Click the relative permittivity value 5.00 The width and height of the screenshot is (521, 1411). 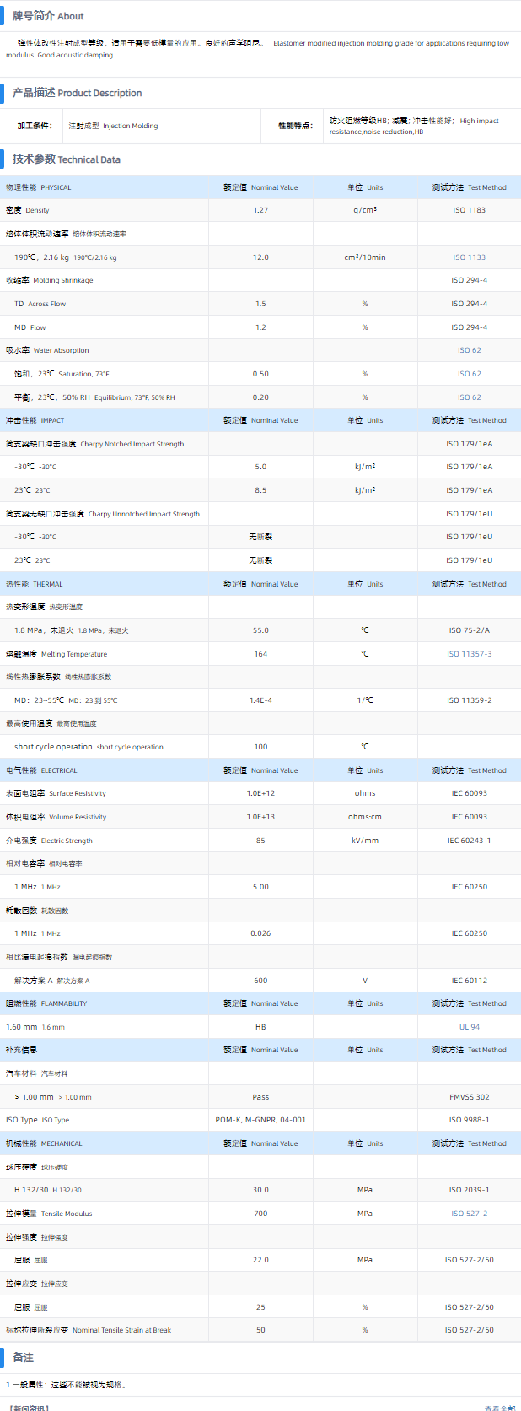point(260,887)
